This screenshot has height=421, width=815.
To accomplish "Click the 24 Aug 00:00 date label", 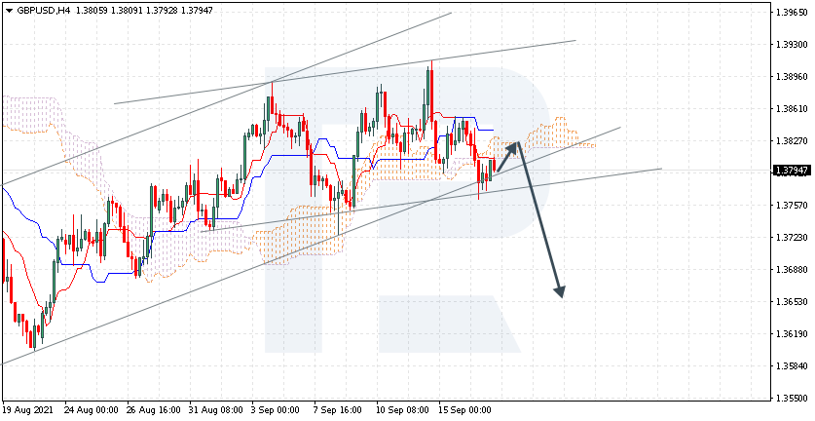I will pos(90,411).
